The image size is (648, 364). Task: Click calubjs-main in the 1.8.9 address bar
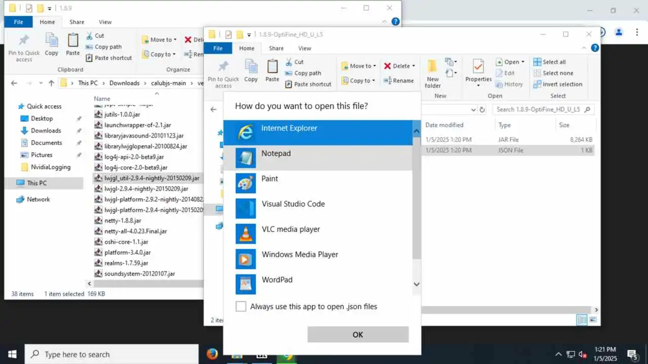pyautogui.click(x=168, y=83)
